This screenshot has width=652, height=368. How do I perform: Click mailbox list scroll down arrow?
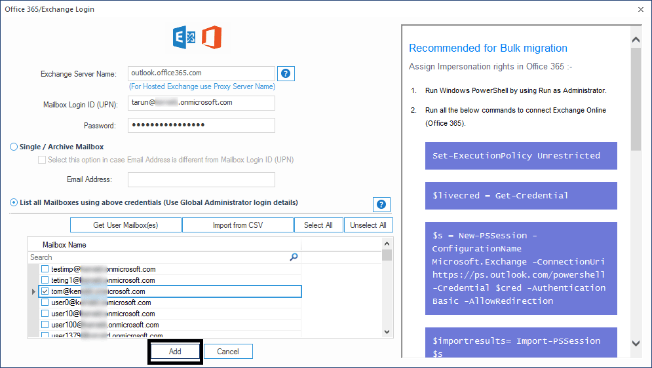[387, 332]
